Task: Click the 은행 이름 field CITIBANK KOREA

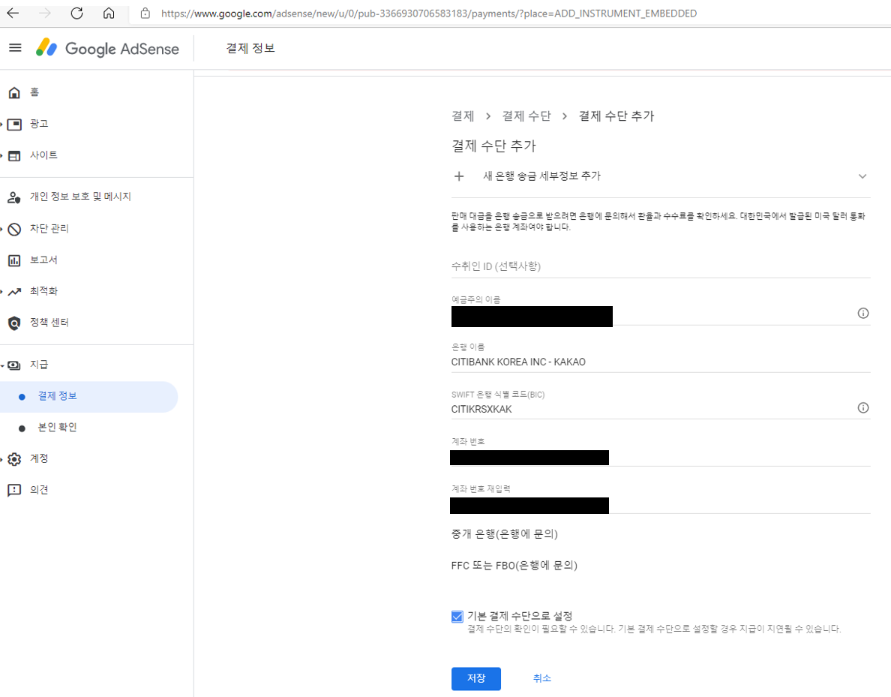Action: [660, 362]
